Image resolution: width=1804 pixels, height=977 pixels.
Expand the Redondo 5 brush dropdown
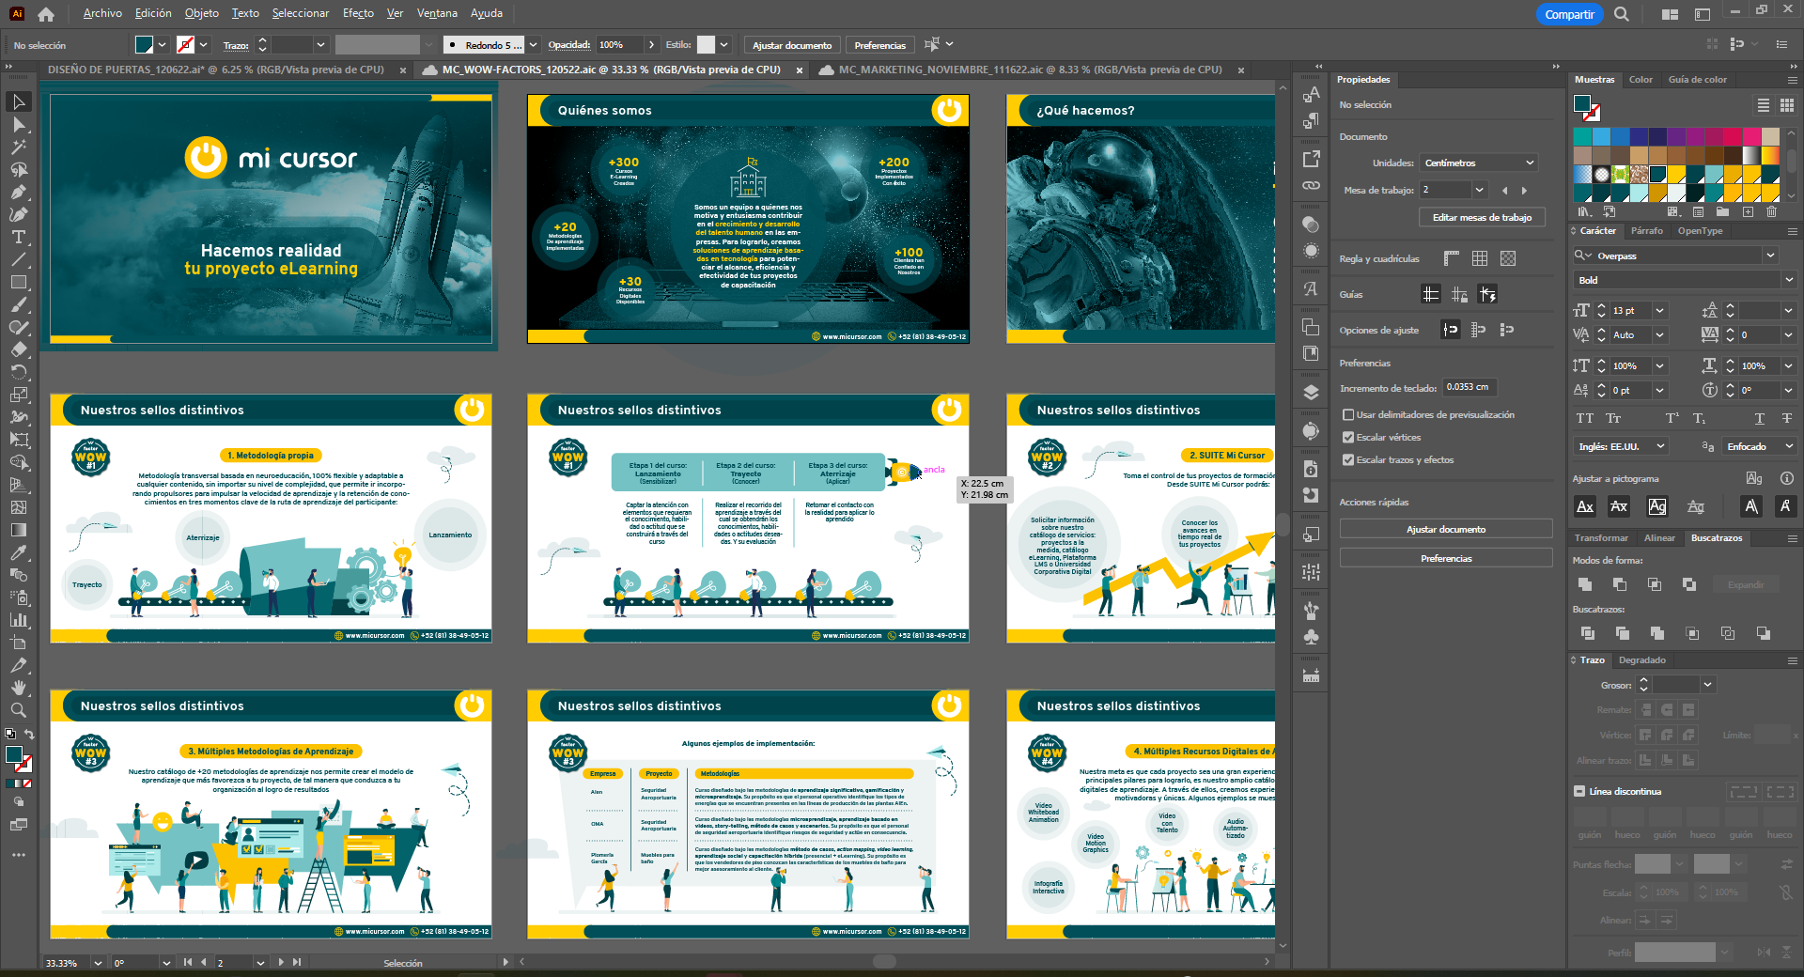(x=533, y=45)
